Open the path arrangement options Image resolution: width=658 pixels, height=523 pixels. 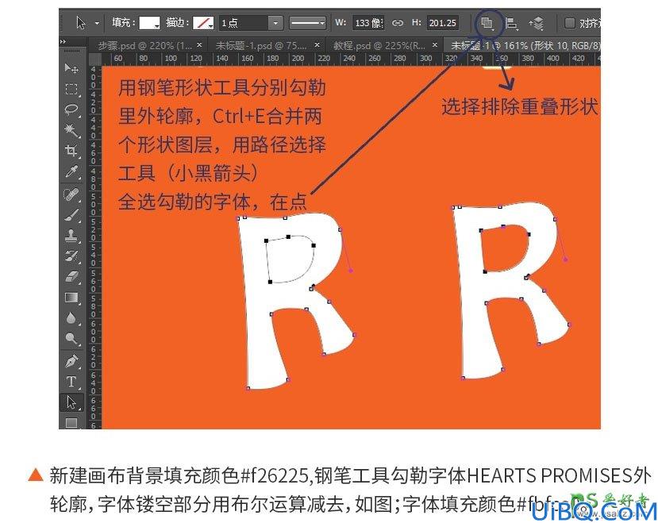(x=537, y=24)
